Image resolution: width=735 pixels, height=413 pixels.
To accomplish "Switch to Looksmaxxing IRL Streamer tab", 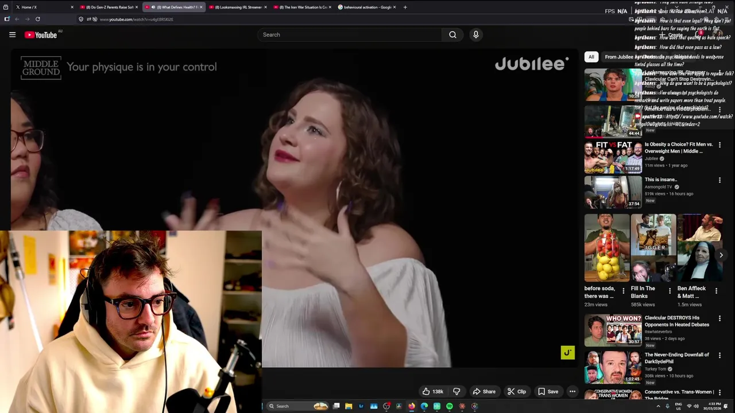I will [x=238, y=7].
